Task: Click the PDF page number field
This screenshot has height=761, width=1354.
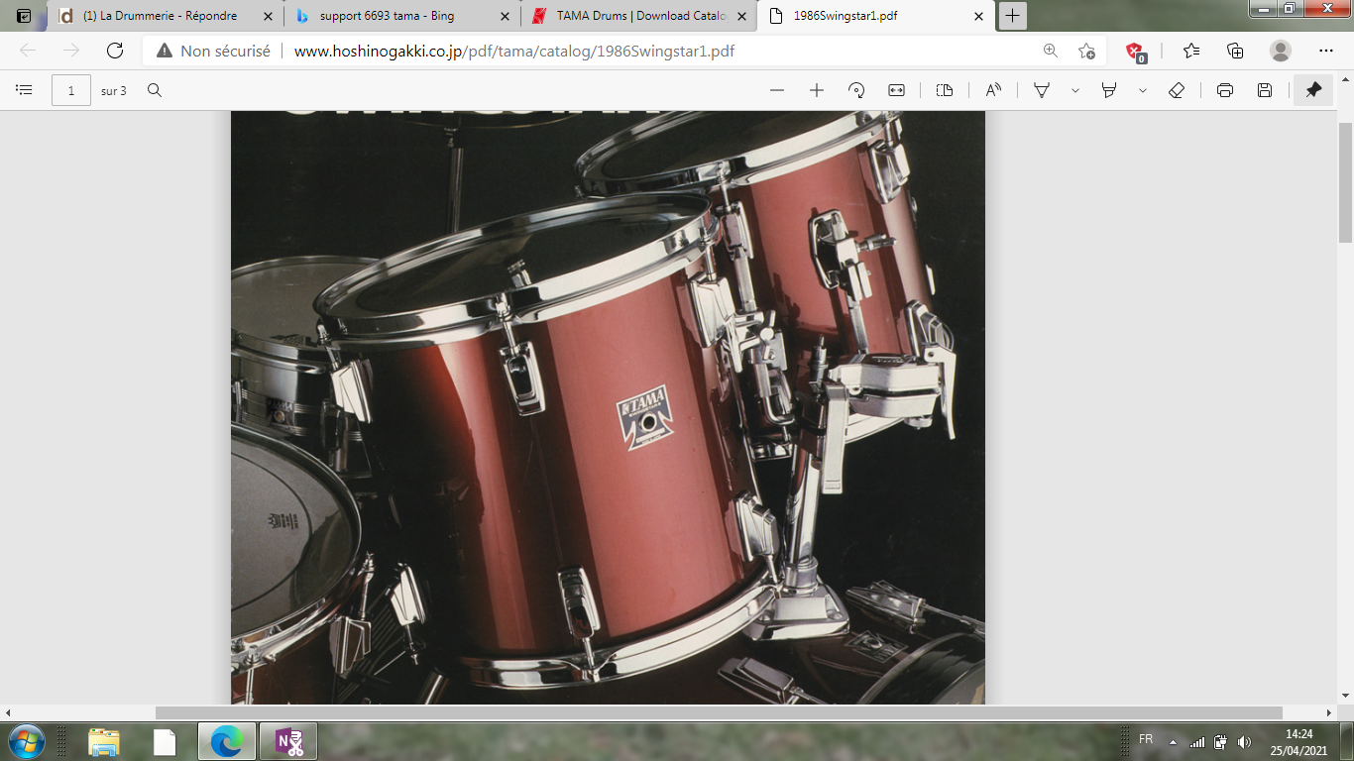Action: pos(71,90)
